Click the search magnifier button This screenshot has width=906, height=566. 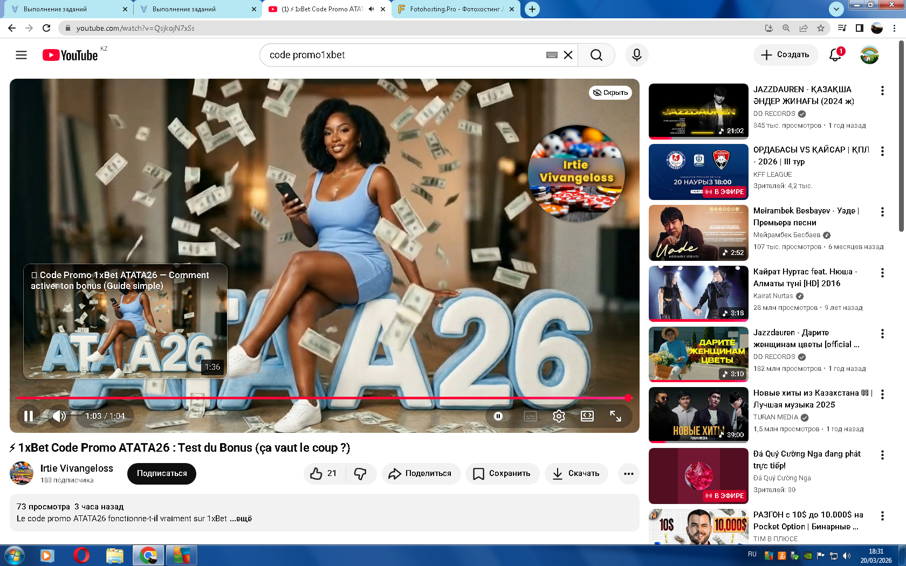coord(596,55)
